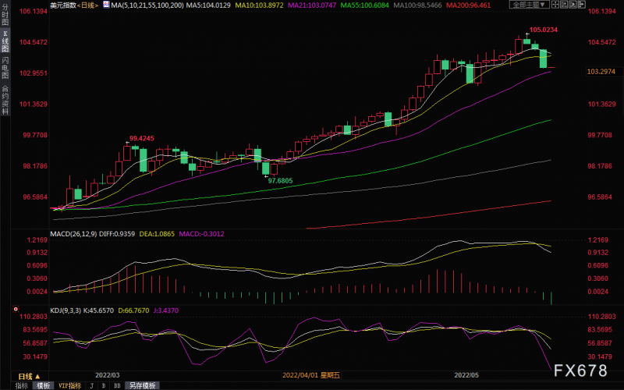Click the chart layout icon next to crosshair
Image resolution: width=624 pixels, height=390 pixels.
564,5
